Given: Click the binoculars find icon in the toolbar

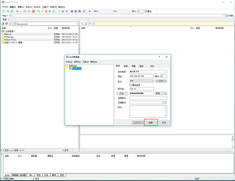Looking at the screenshot, I should click(x=72, y=12).
